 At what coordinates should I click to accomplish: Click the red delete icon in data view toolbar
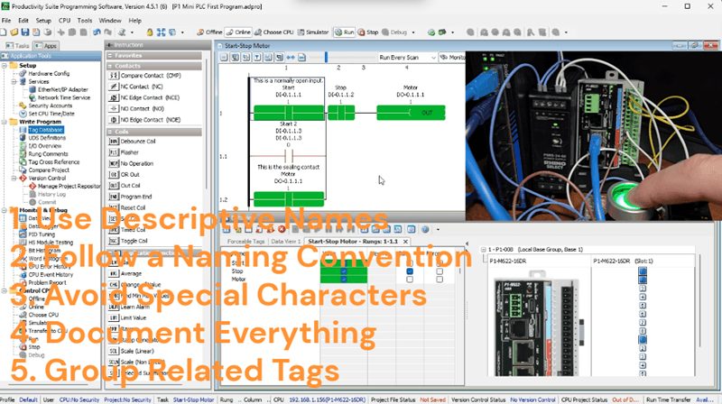282,229
